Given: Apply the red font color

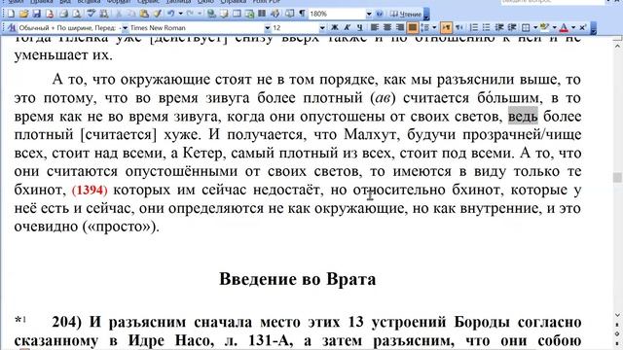Looking at the screenshot, I should (x=564, y=27).
